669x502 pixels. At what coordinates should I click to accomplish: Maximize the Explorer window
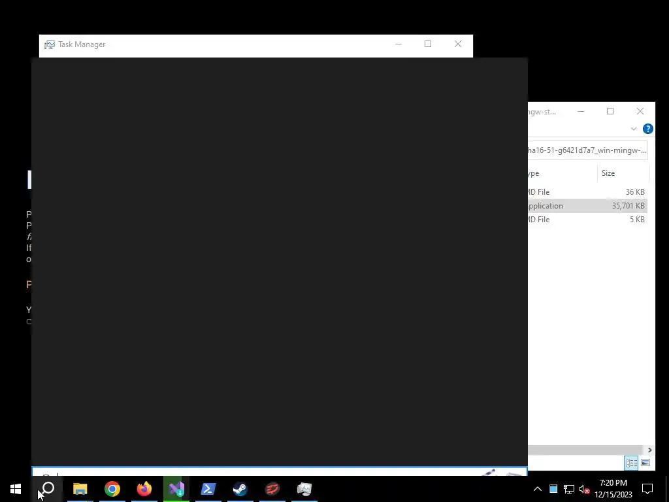610,111
